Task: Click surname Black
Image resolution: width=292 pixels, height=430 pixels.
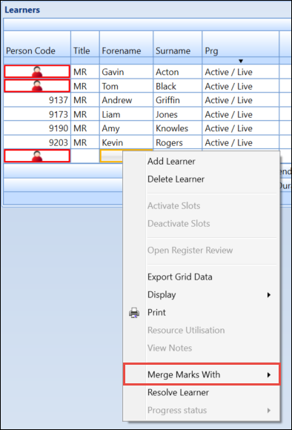Action: pyautogui.click(x=166, y=87)
